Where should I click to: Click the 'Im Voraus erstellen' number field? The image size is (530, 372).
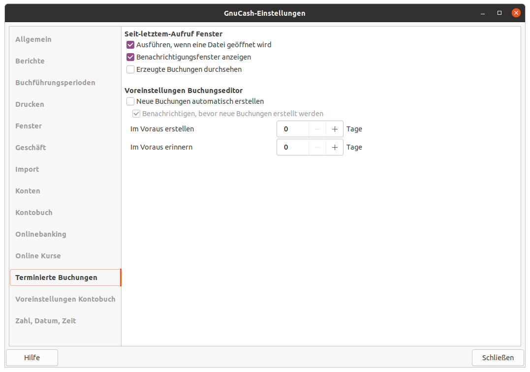coord(293,129)
